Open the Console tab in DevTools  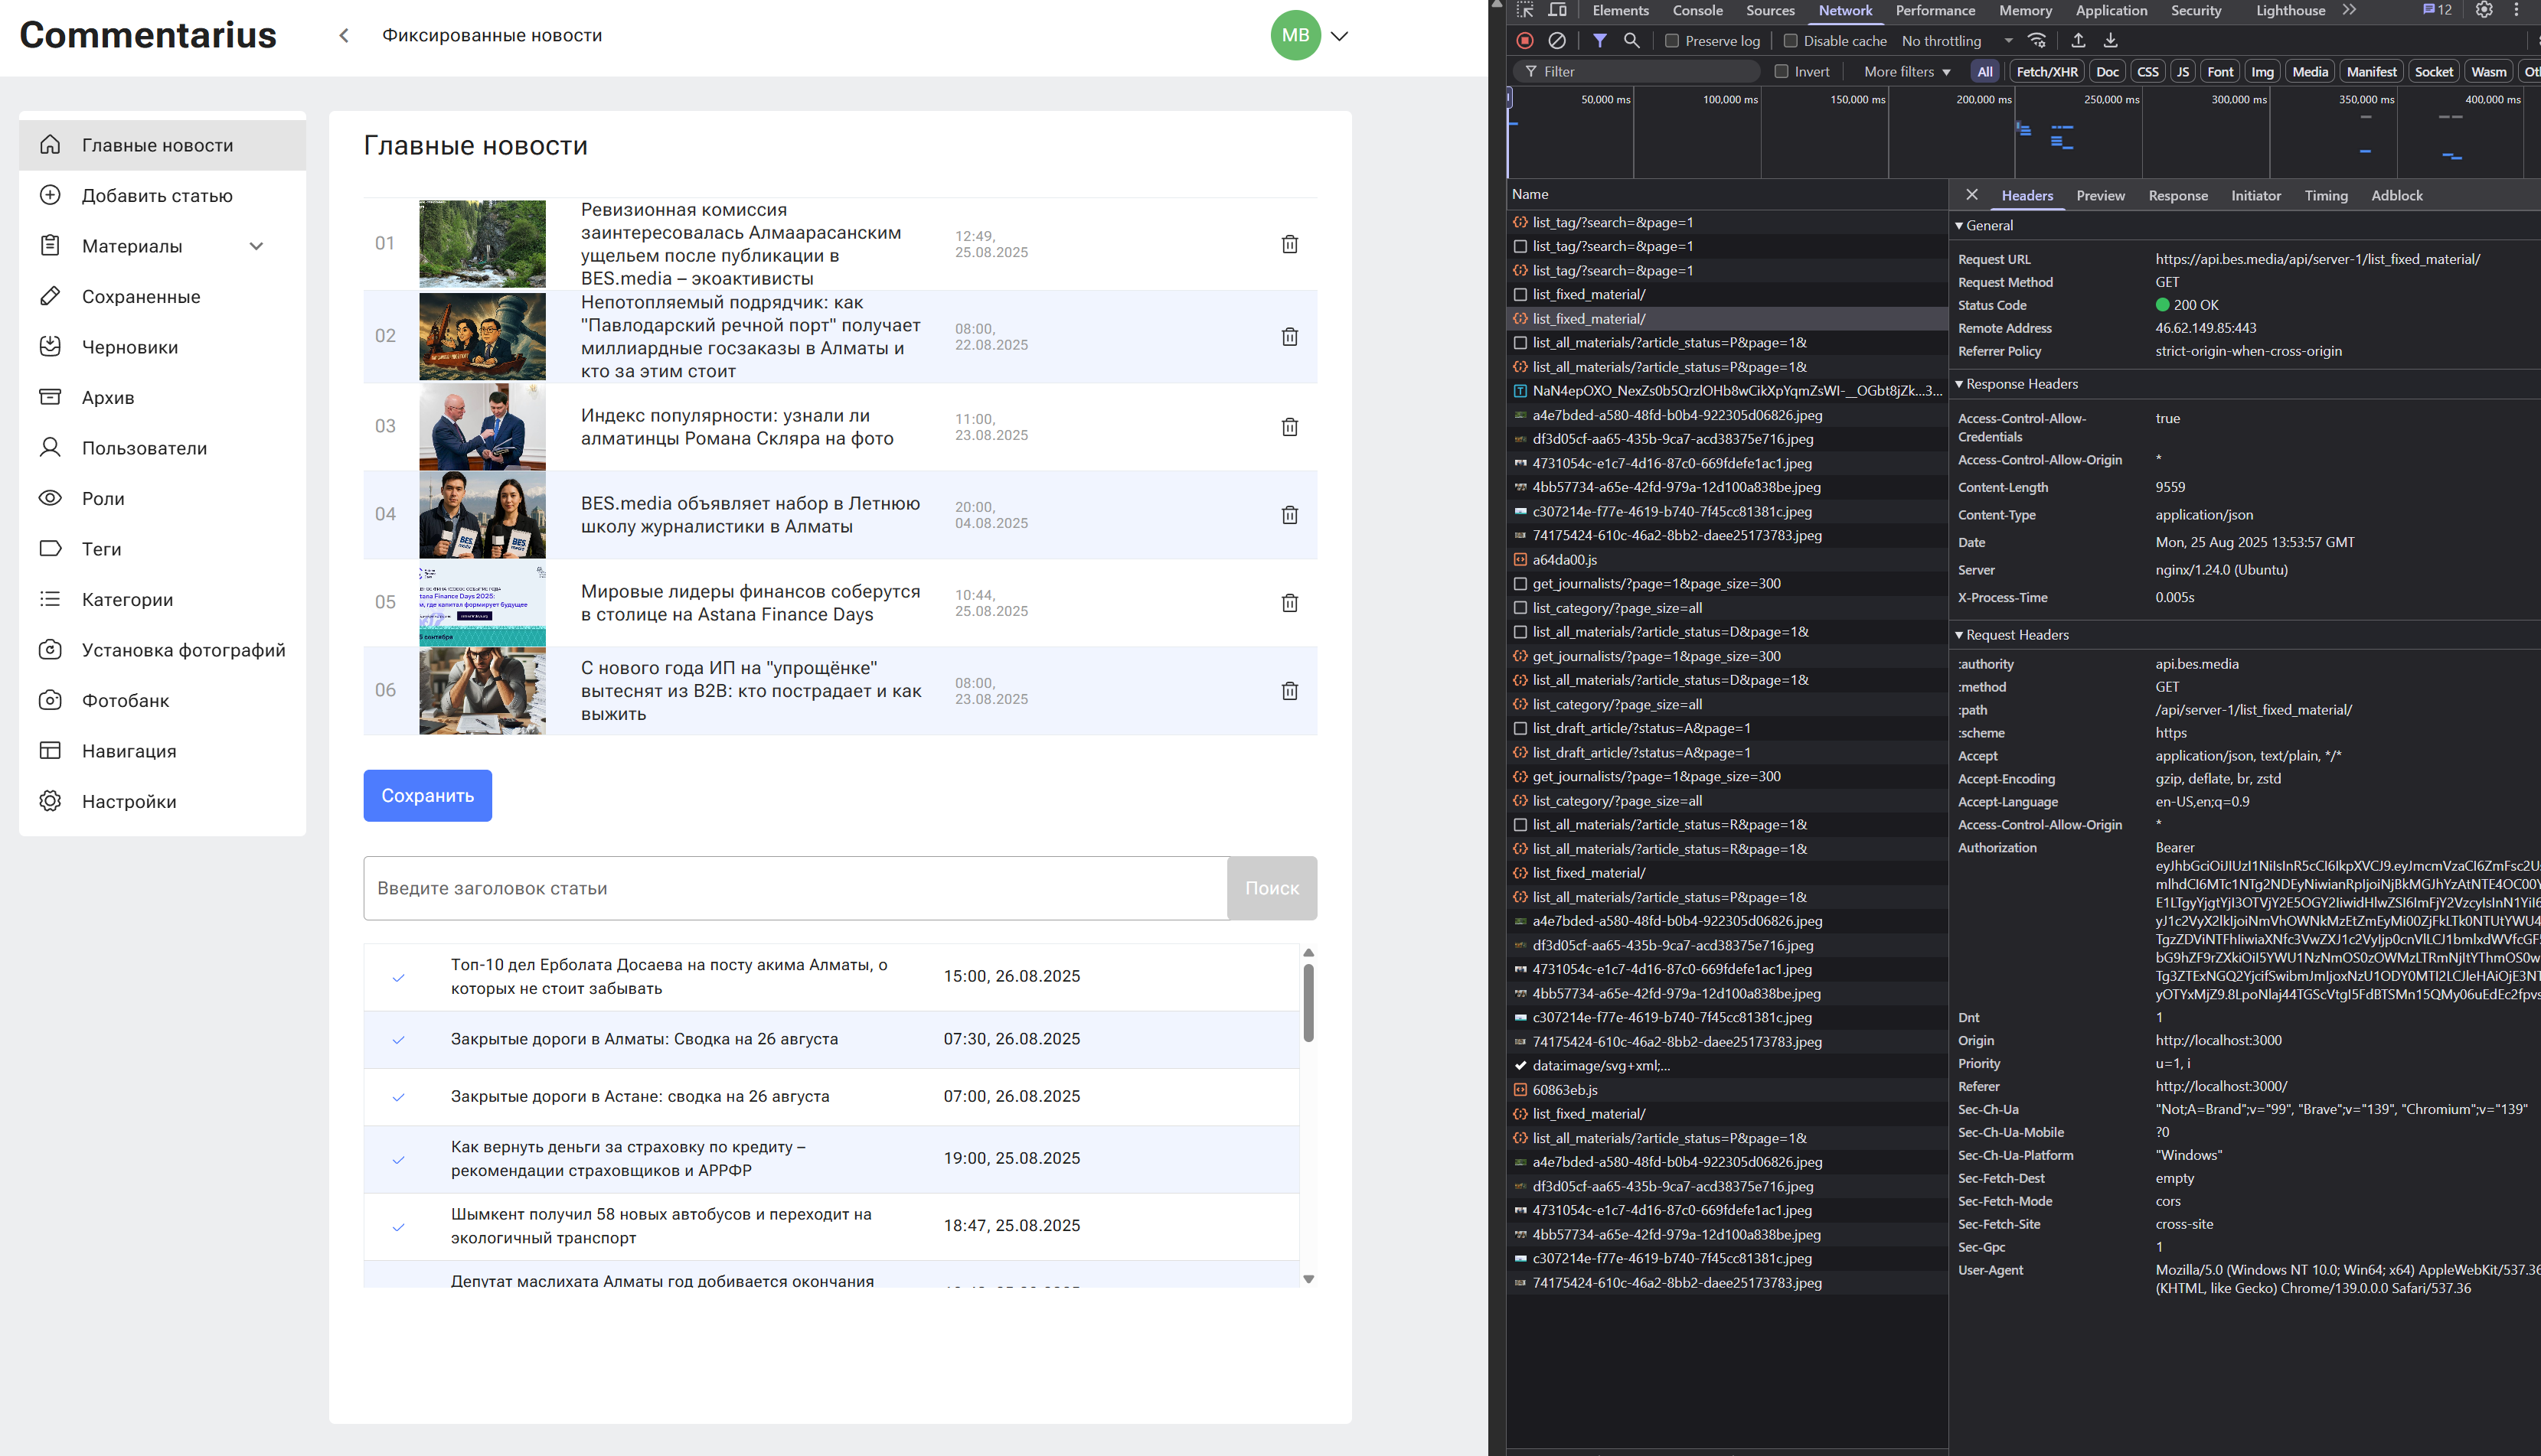coord(1697,11)
